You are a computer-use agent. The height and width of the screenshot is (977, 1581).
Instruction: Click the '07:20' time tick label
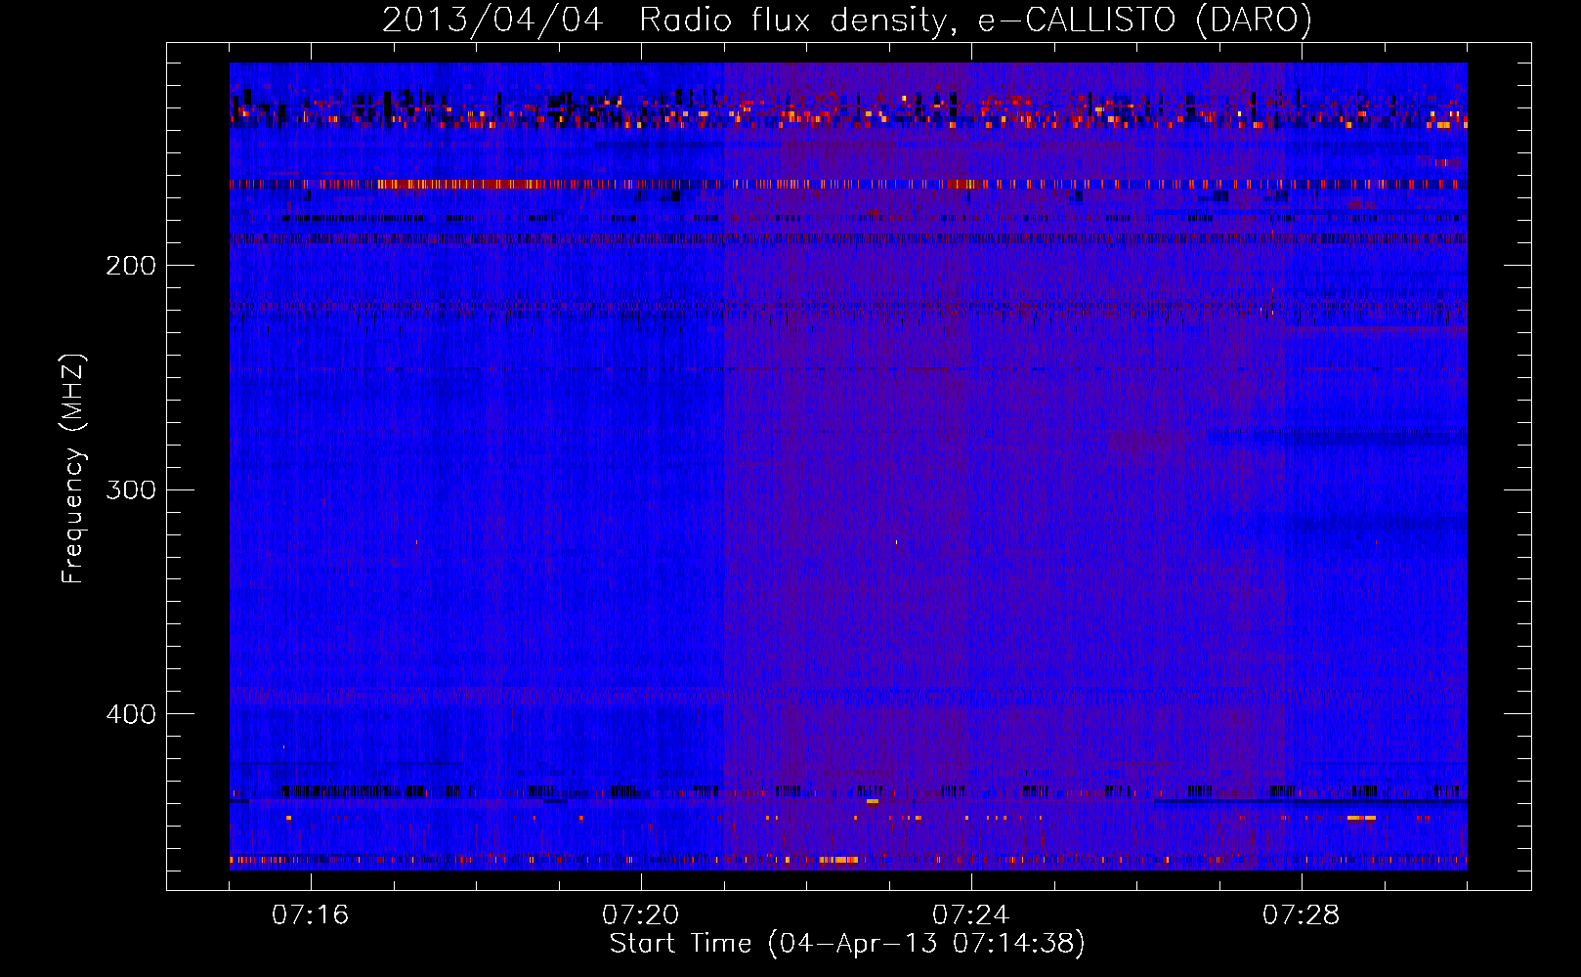(x=641, y=915)
